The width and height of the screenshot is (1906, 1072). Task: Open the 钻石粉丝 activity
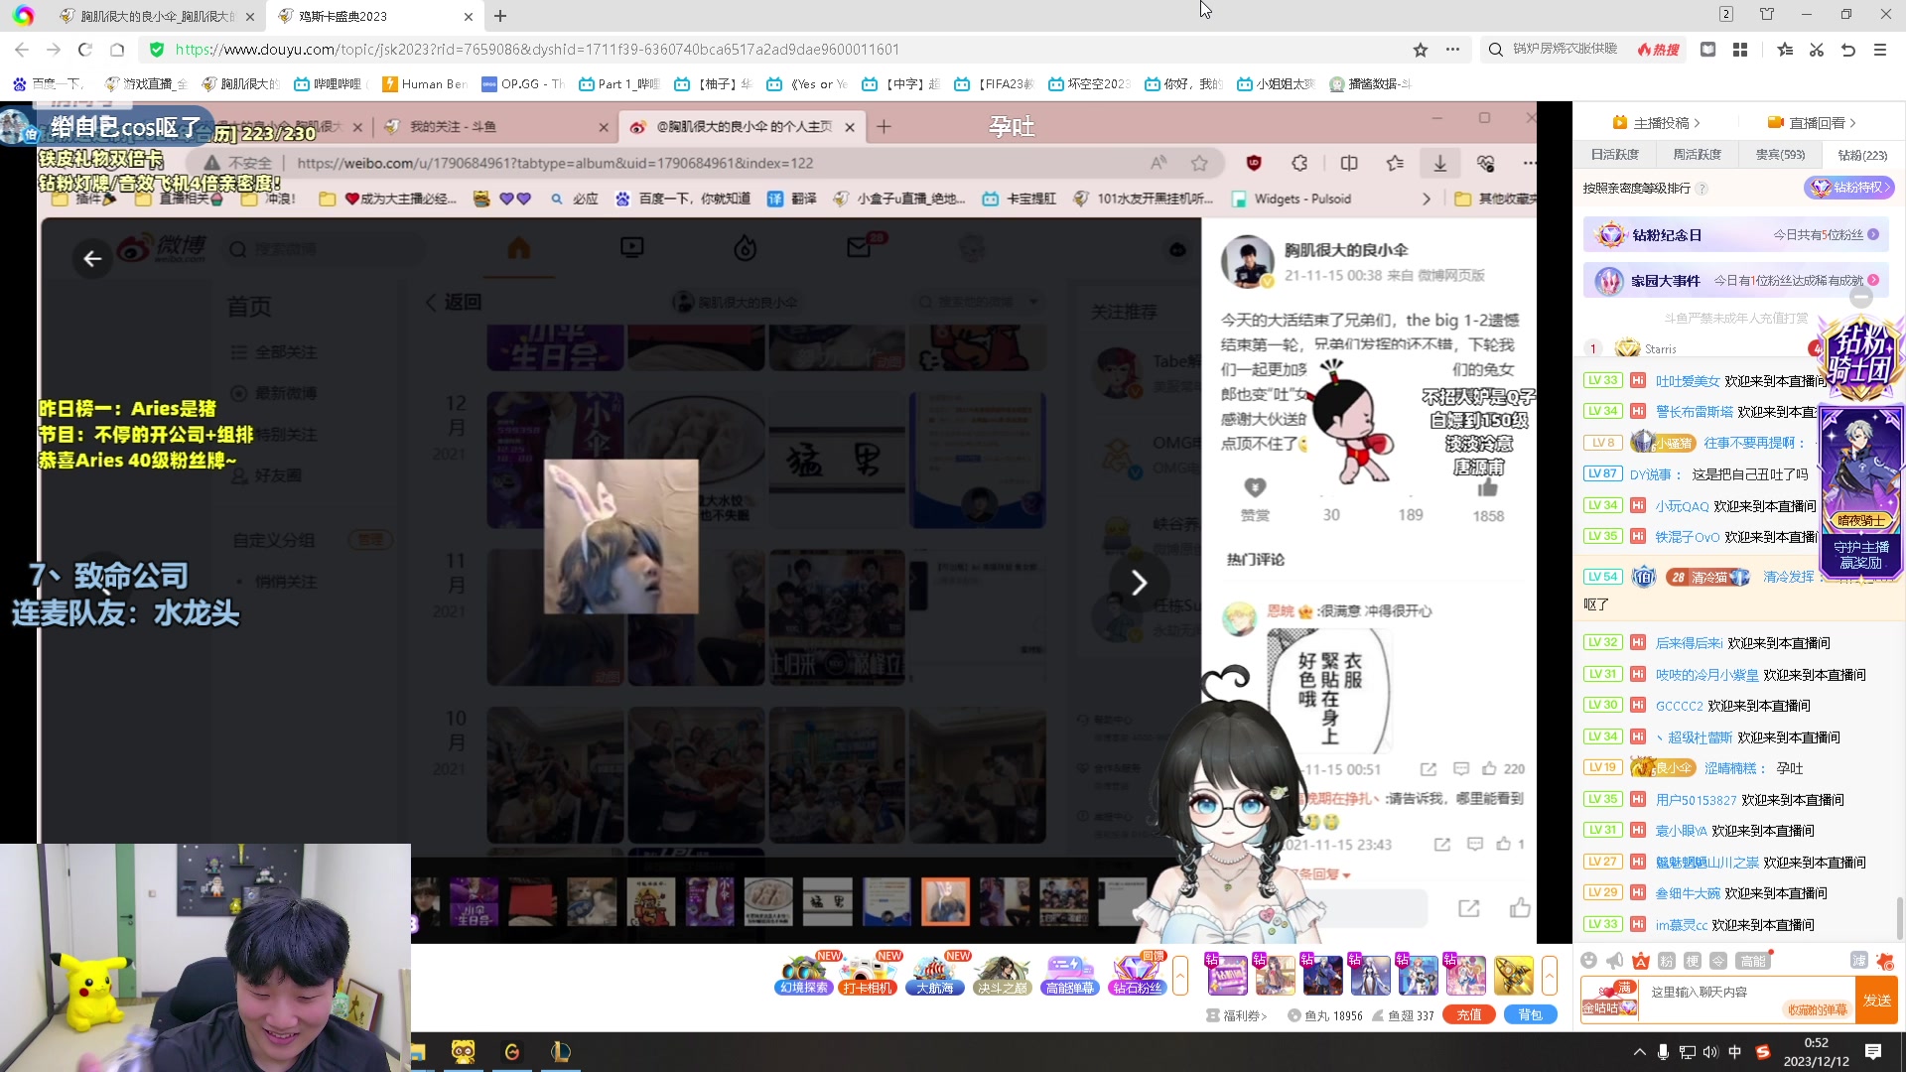tap(1137, 974)
